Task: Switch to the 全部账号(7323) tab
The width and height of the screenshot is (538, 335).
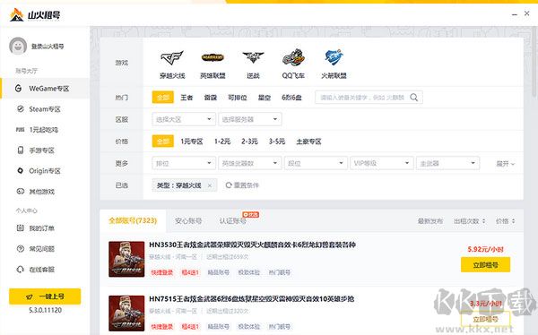Action: [x=133, y=220]
